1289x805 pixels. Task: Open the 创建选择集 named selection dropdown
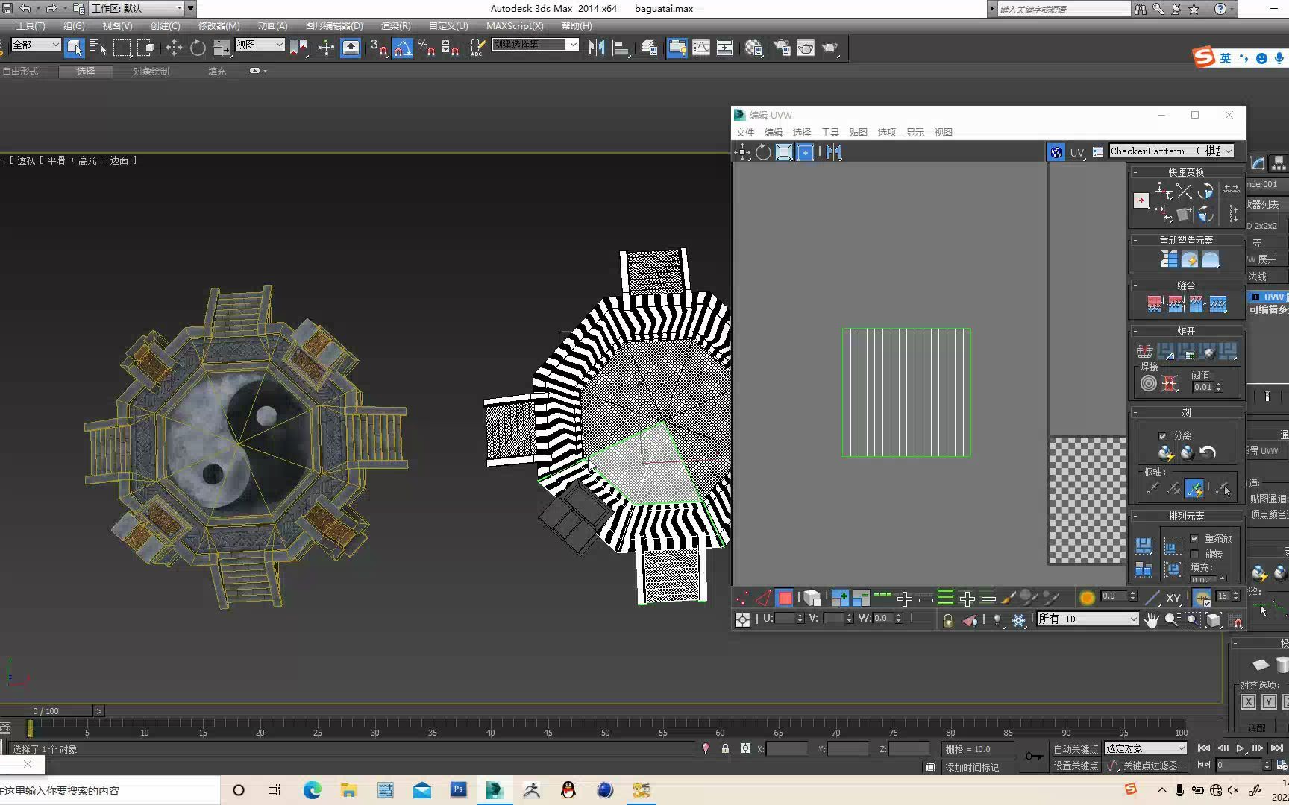535,45
